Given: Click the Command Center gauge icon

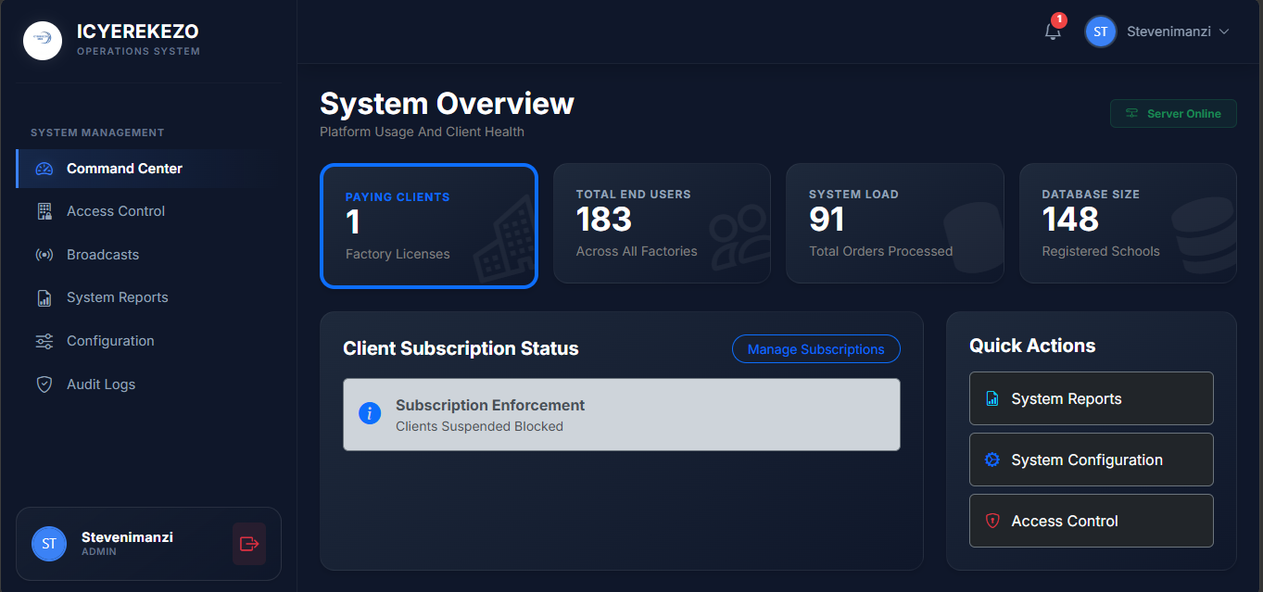Looking at the screenshot, I should click(x=44, y=169).
